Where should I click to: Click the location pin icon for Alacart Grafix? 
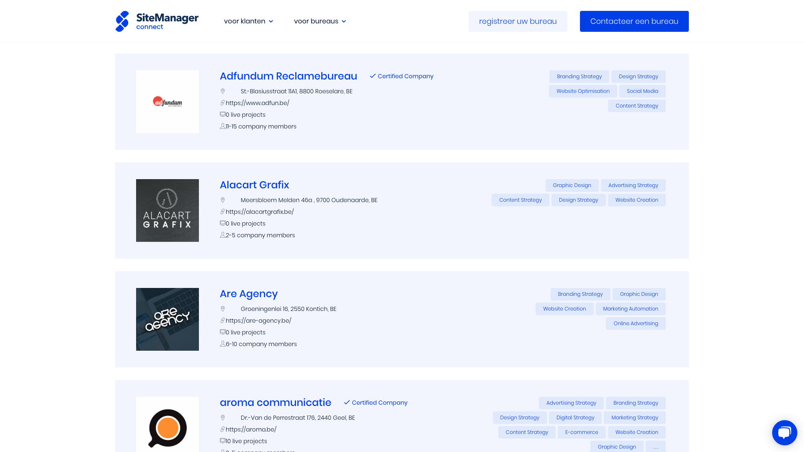pyautogui.click(x=223, y=200)
